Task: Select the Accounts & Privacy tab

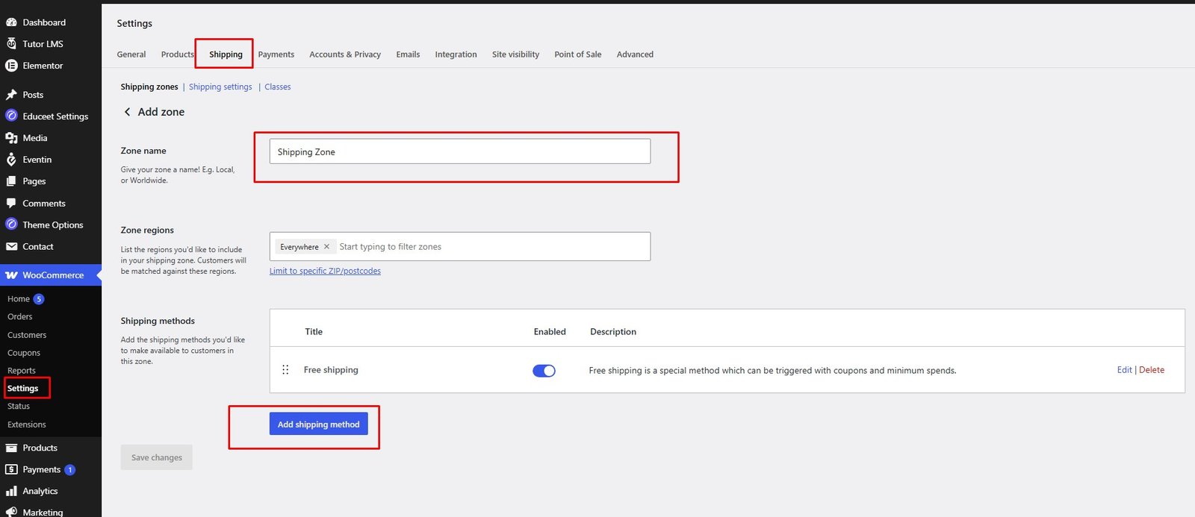Action: [345, 54]
